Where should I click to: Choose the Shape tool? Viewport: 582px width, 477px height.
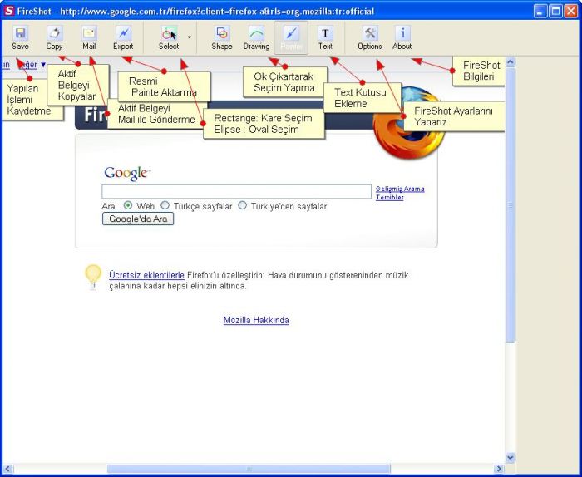point(222,37)
